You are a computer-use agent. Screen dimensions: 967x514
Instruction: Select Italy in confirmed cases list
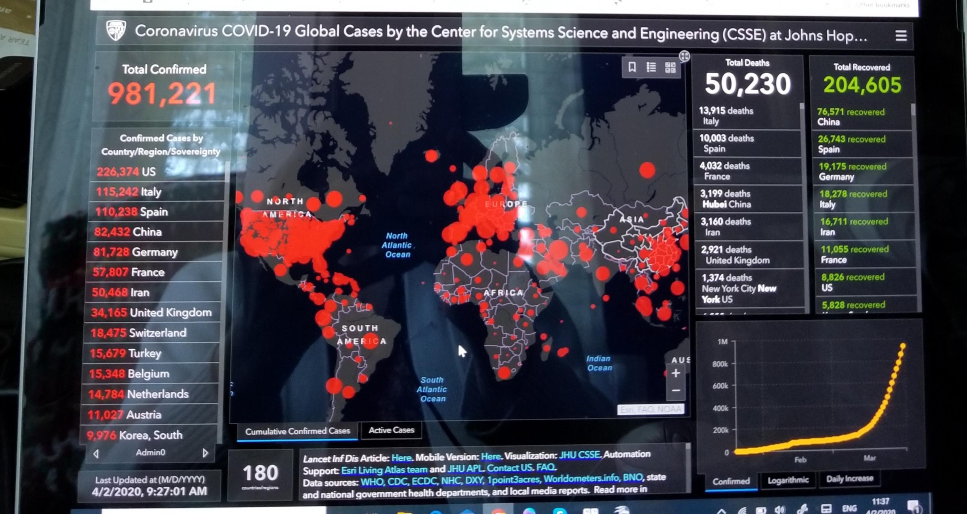pos(157,192)
